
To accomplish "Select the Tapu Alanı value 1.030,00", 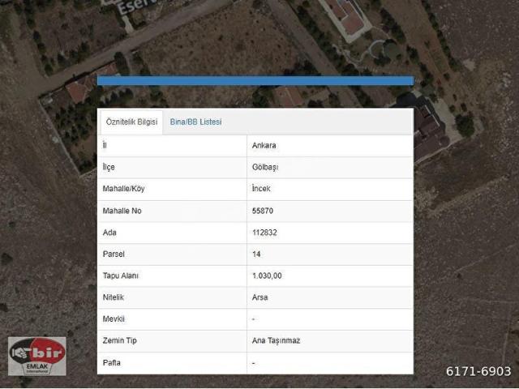I will click(x=267, y=276).
